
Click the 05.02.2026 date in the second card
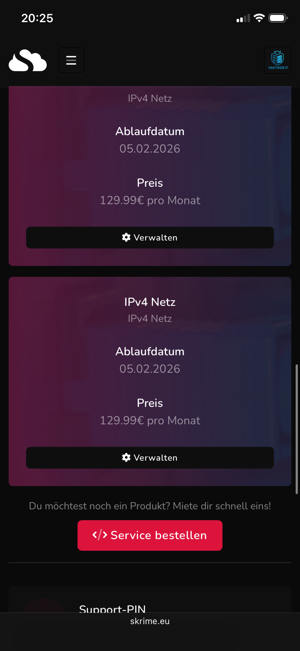[150, 369]
